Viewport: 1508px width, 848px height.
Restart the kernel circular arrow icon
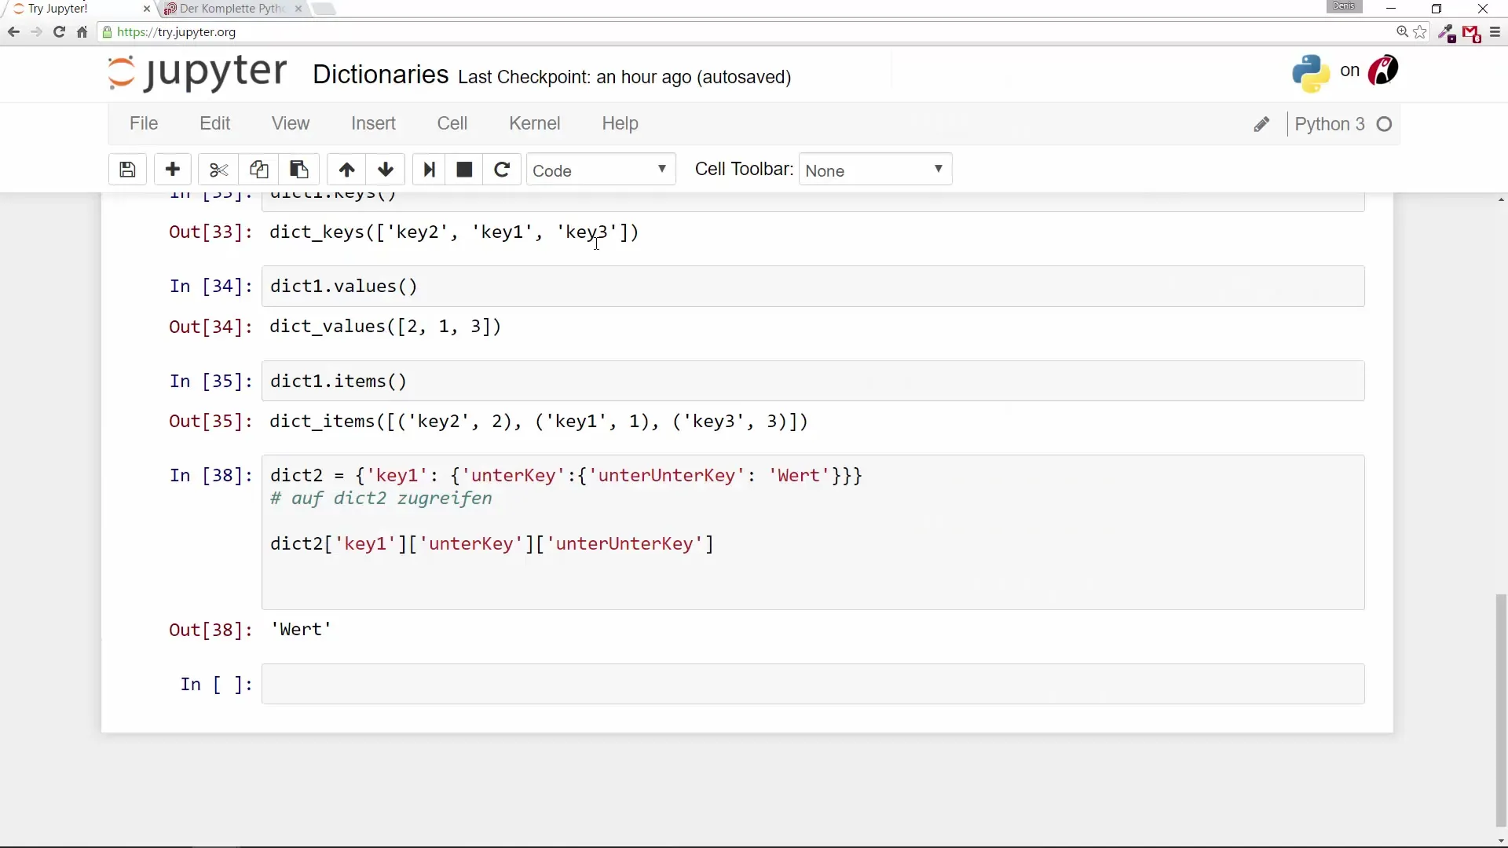coord(502,170)
